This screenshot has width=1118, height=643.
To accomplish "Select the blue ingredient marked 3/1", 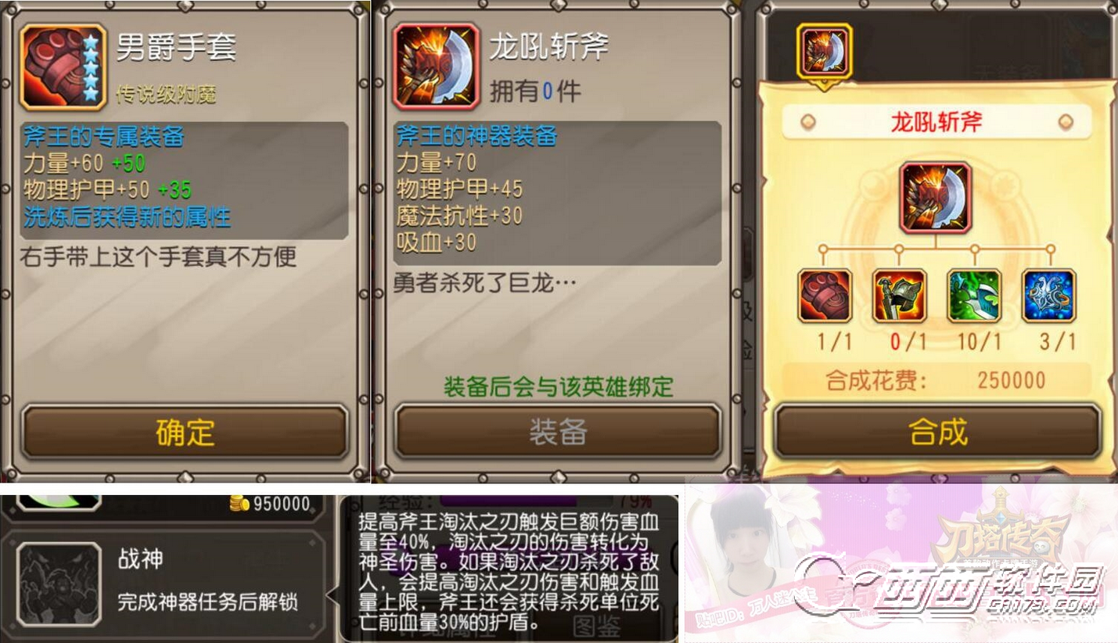I will click(1048, 296).
